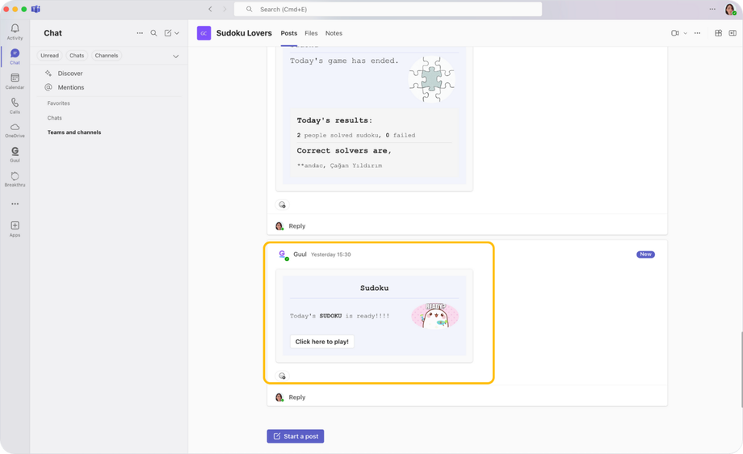The image size is (743, 454).
Task: Click the 'Click here to play!' button
Action: tap(321, 342)
